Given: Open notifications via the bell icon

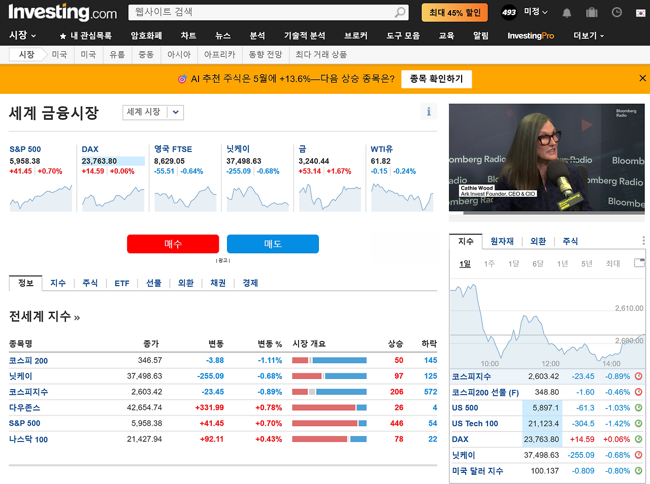Looking at the screenshot, I should coord(567,13).
